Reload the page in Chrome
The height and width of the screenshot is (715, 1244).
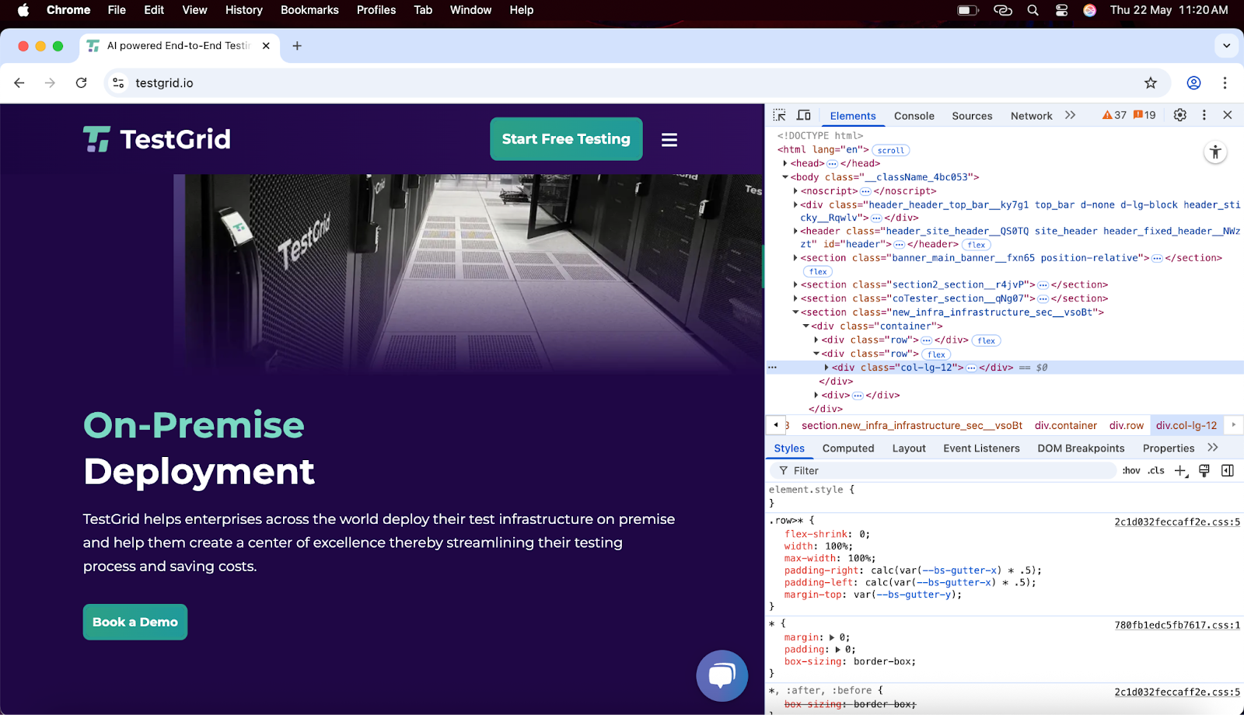(x=81, y=82)
